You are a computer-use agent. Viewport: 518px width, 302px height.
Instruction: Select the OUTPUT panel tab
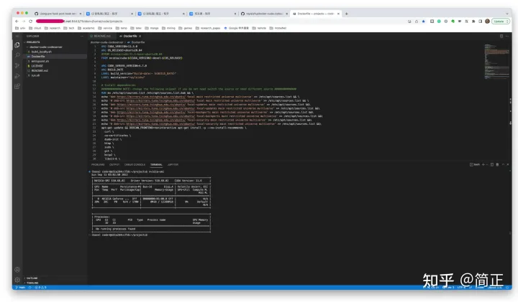click(x=114, y=164)
